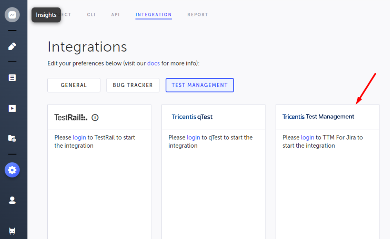The height and width of the screenshot is (239, 390).
Task: Open the REPORT tab
Action: 198,14
